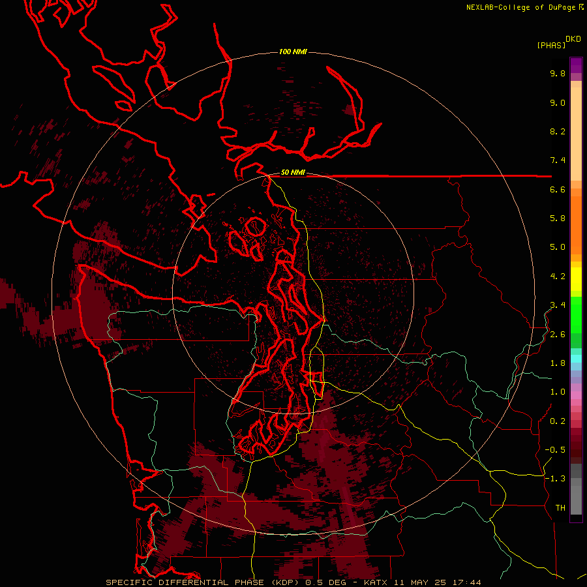Click the KATX station identifier in footer

click(x=377, y=582)
